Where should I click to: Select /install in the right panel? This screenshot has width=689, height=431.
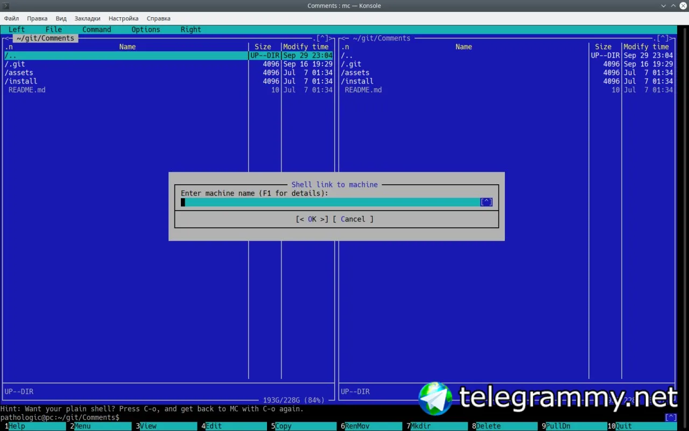pos(507,81)
